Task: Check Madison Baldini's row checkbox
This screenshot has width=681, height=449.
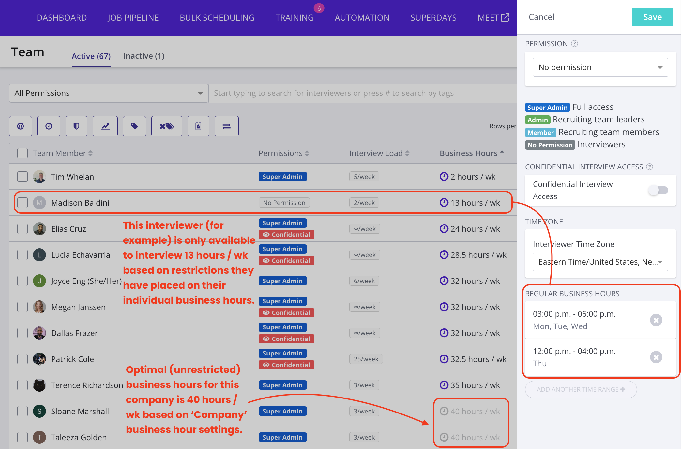Action: [23, 203]
